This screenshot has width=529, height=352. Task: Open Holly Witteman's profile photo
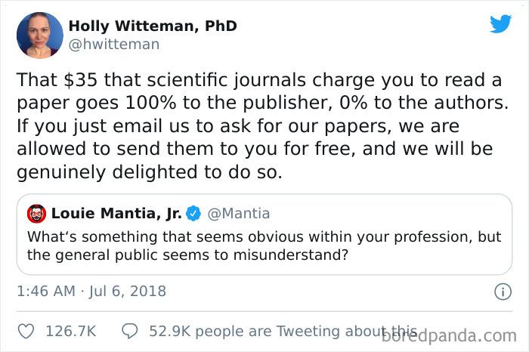(39, 35)
